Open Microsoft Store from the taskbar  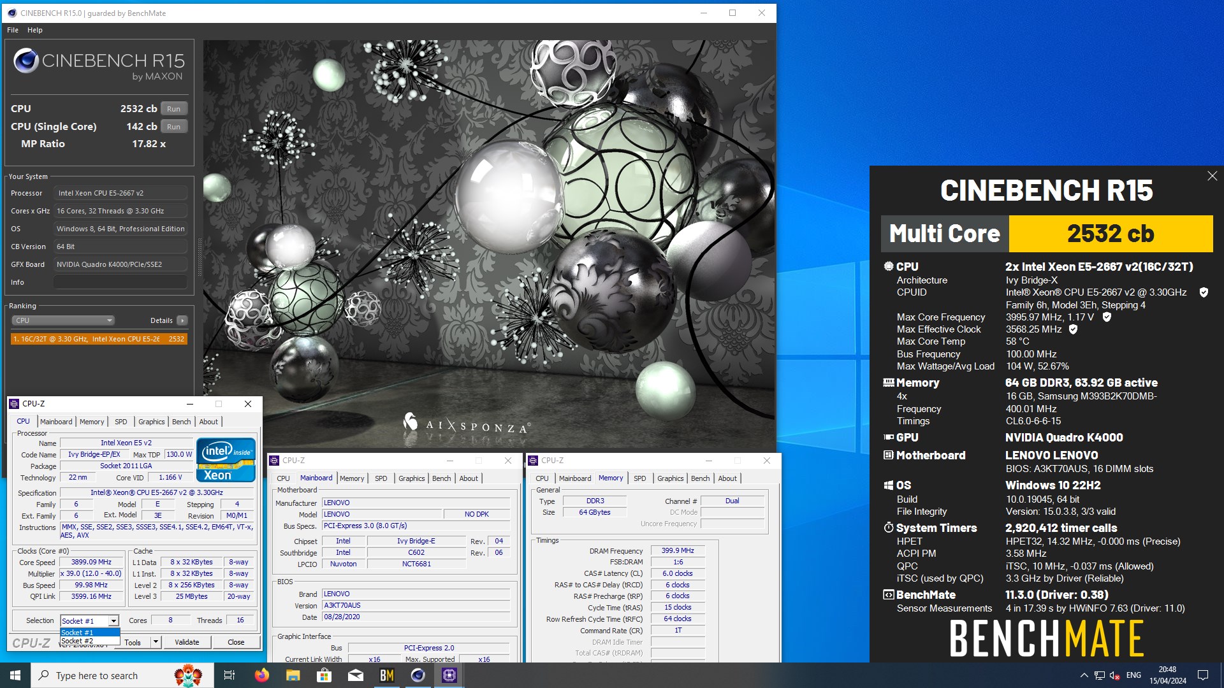point(324,675)
